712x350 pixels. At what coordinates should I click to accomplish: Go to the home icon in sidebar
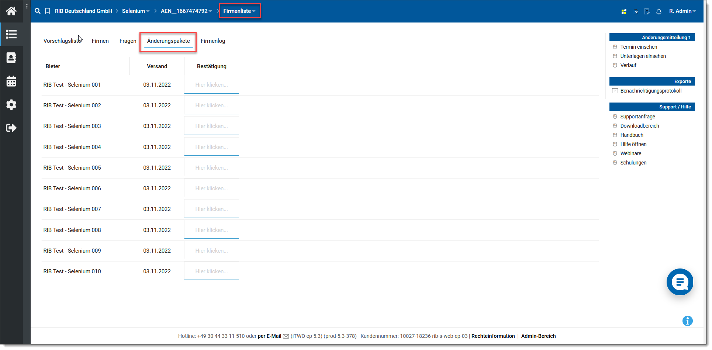pyautogui.click(x=11, y=11)
